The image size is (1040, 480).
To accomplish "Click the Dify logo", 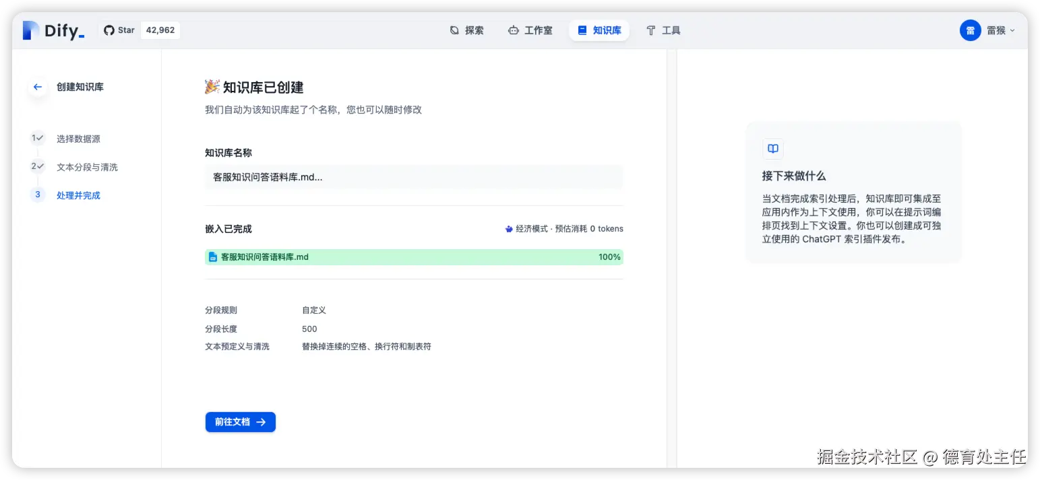I will [x=53, y=30].
